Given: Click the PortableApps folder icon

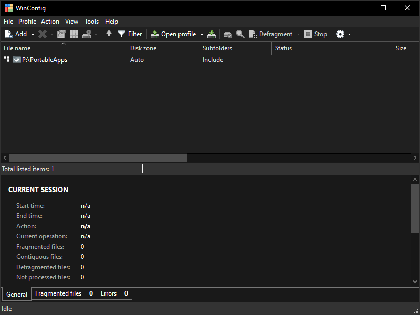Looking at the screenshot, I should click(17, 60).
